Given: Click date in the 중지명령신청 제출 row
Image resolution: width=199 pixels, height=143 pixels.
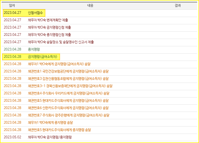Looking at the screenshot, I should tap(13, 35).
